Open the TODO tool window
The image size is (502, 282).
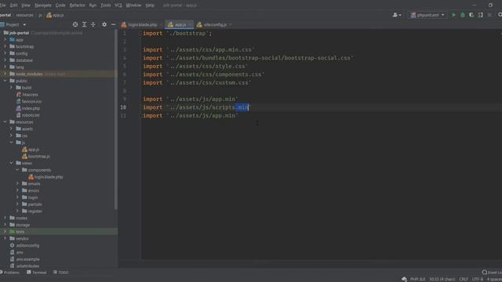(61, 273)
